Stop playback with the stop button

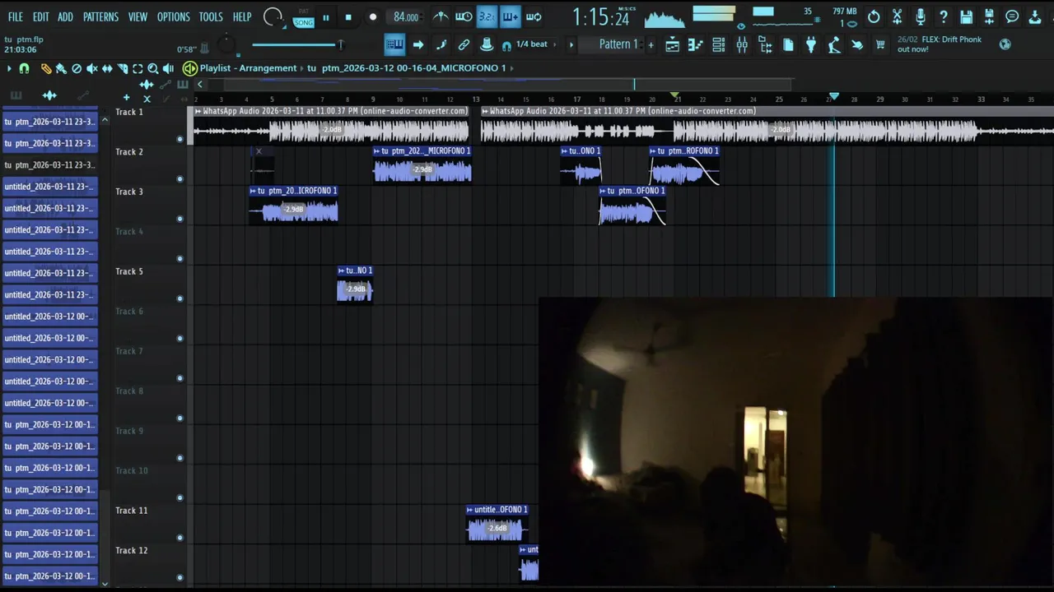(348, 17)
